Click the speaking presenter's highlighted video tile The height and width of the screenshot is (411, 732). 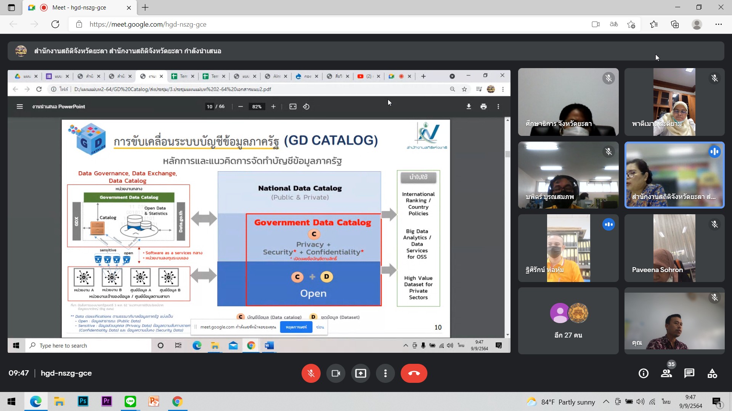point(674,175)
